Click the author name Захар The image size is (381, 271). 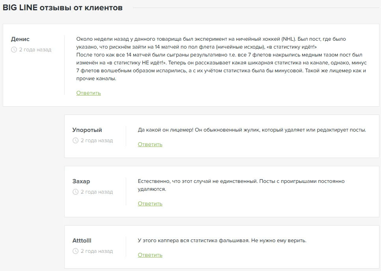tap(81, 181)
